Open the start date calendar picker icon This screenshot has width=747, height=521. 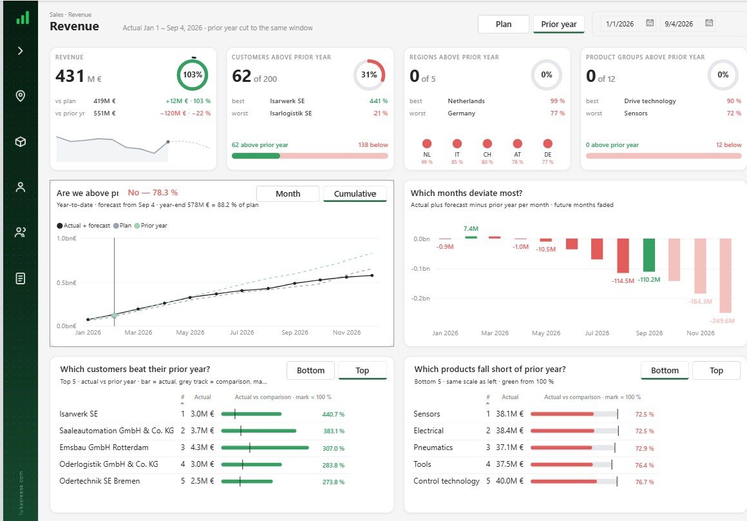pos(649,23)
